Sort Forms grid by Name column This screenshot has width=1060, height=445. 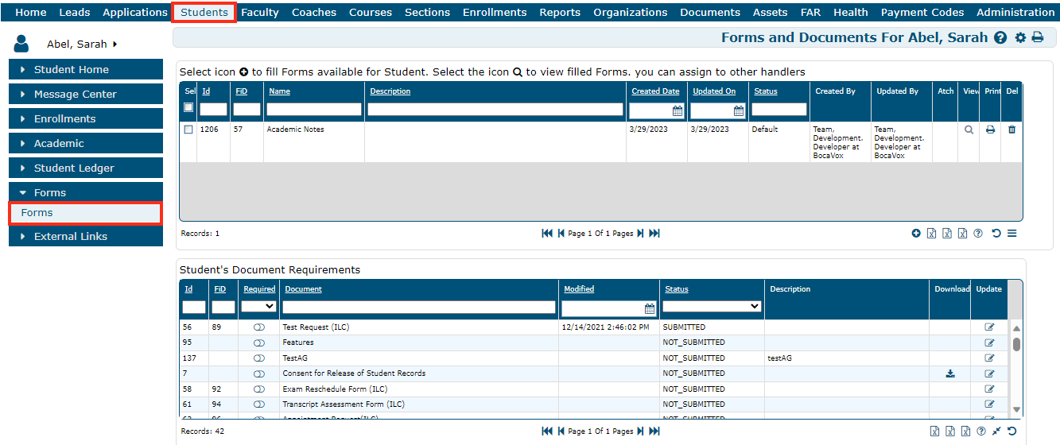(279, 91)
